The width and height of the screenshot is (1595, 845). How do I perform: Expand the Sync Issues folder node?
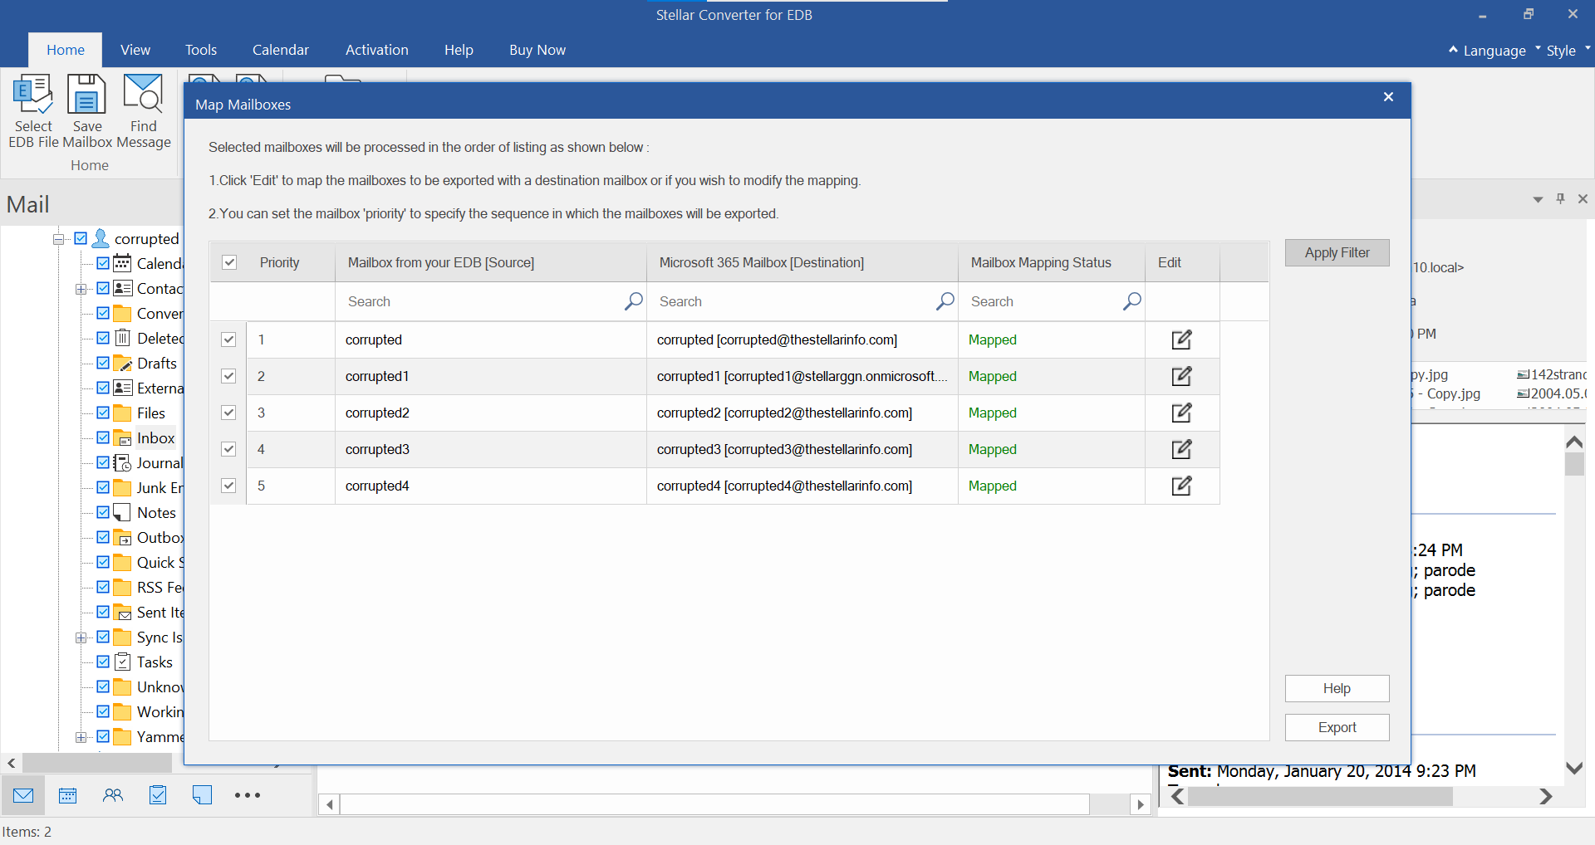pyautogui.click(x=81, y=637)
